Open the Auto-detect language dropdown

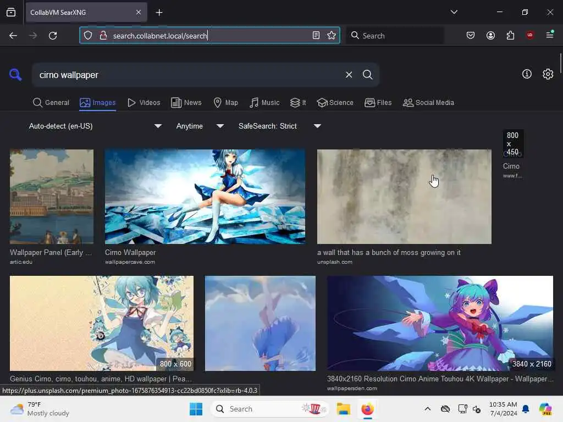[x=95, y=126]
